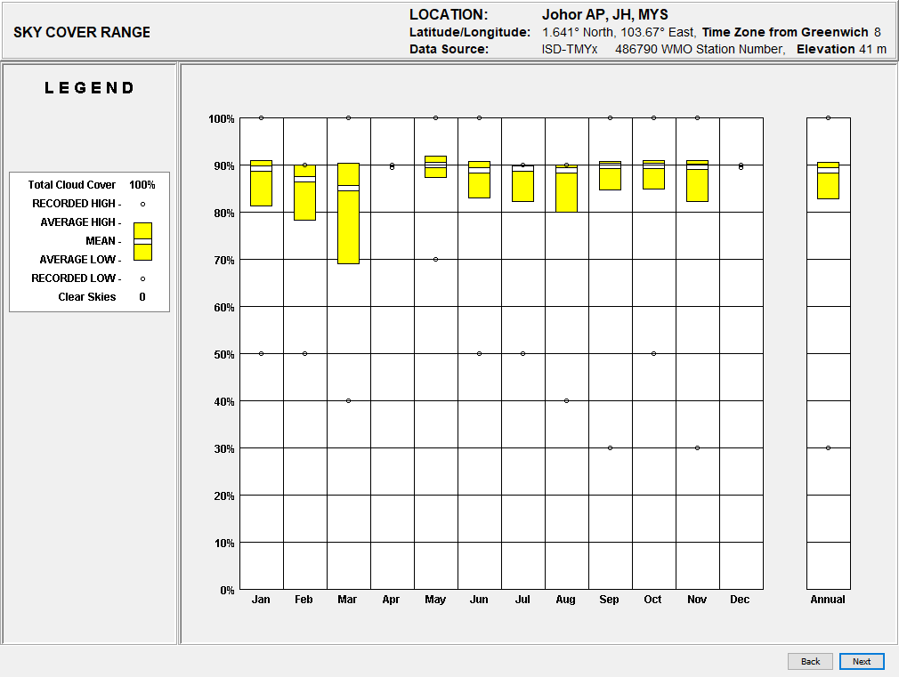
Task: Click the Johor AP, JH, MYS location text
Action: click(x=604, y=14)
